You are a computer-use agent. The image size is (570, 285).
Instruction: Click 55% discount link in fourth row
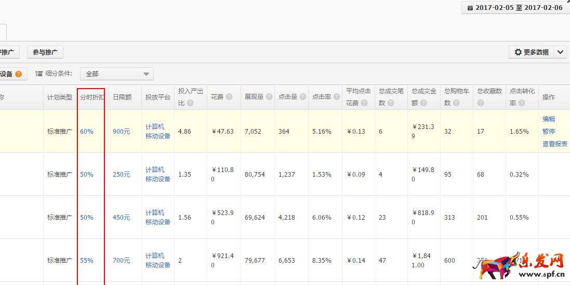tap(87, 261)
